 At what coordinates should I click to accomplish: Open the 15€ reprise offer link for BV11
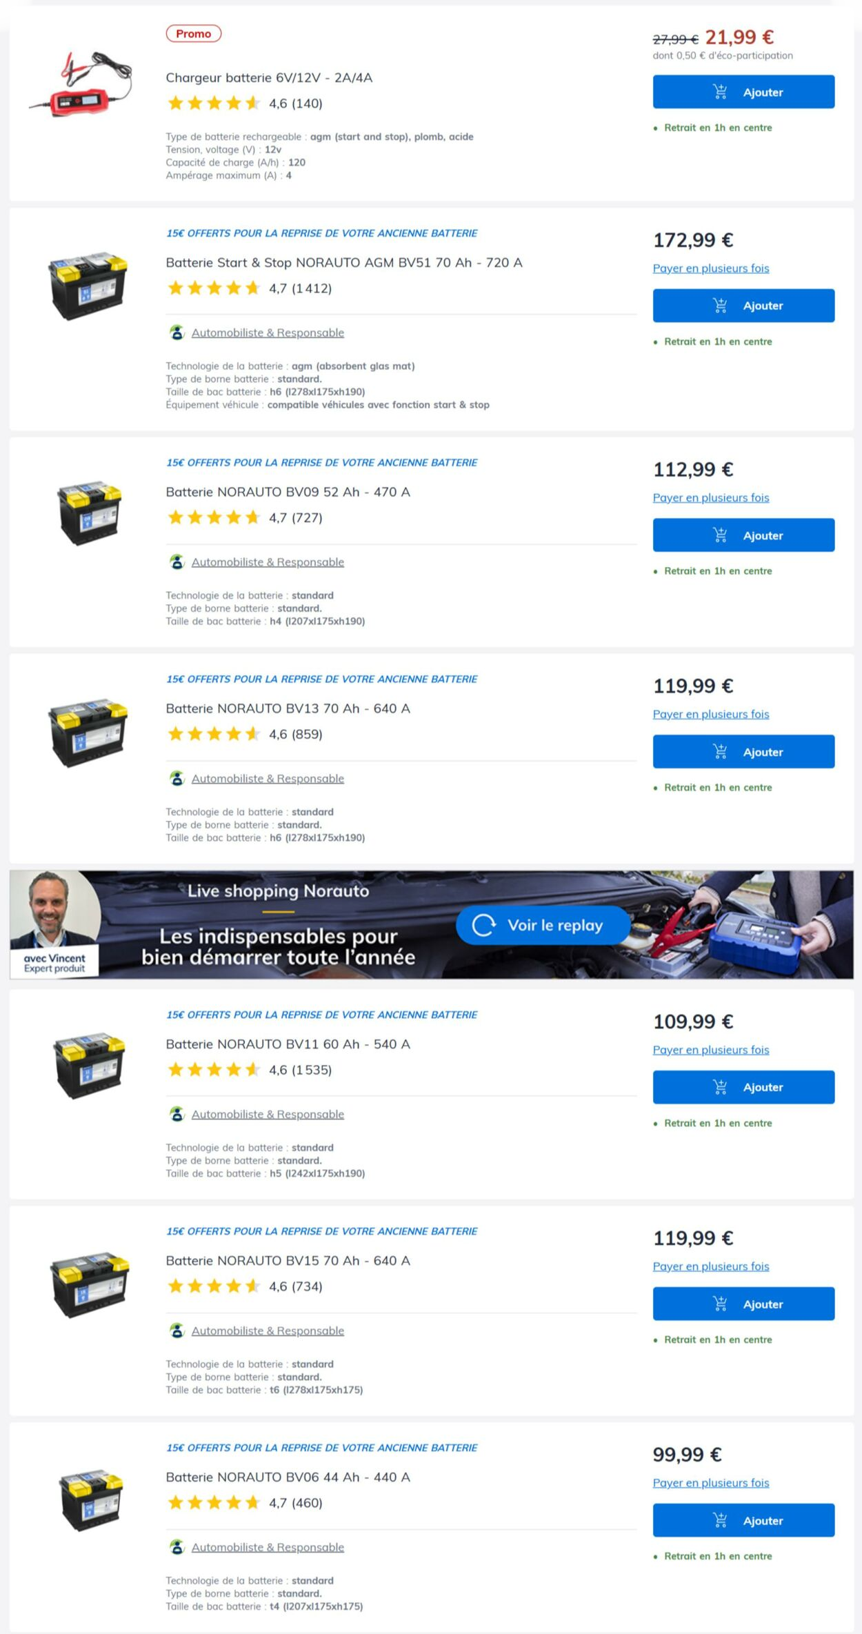tap(321, 1015)
